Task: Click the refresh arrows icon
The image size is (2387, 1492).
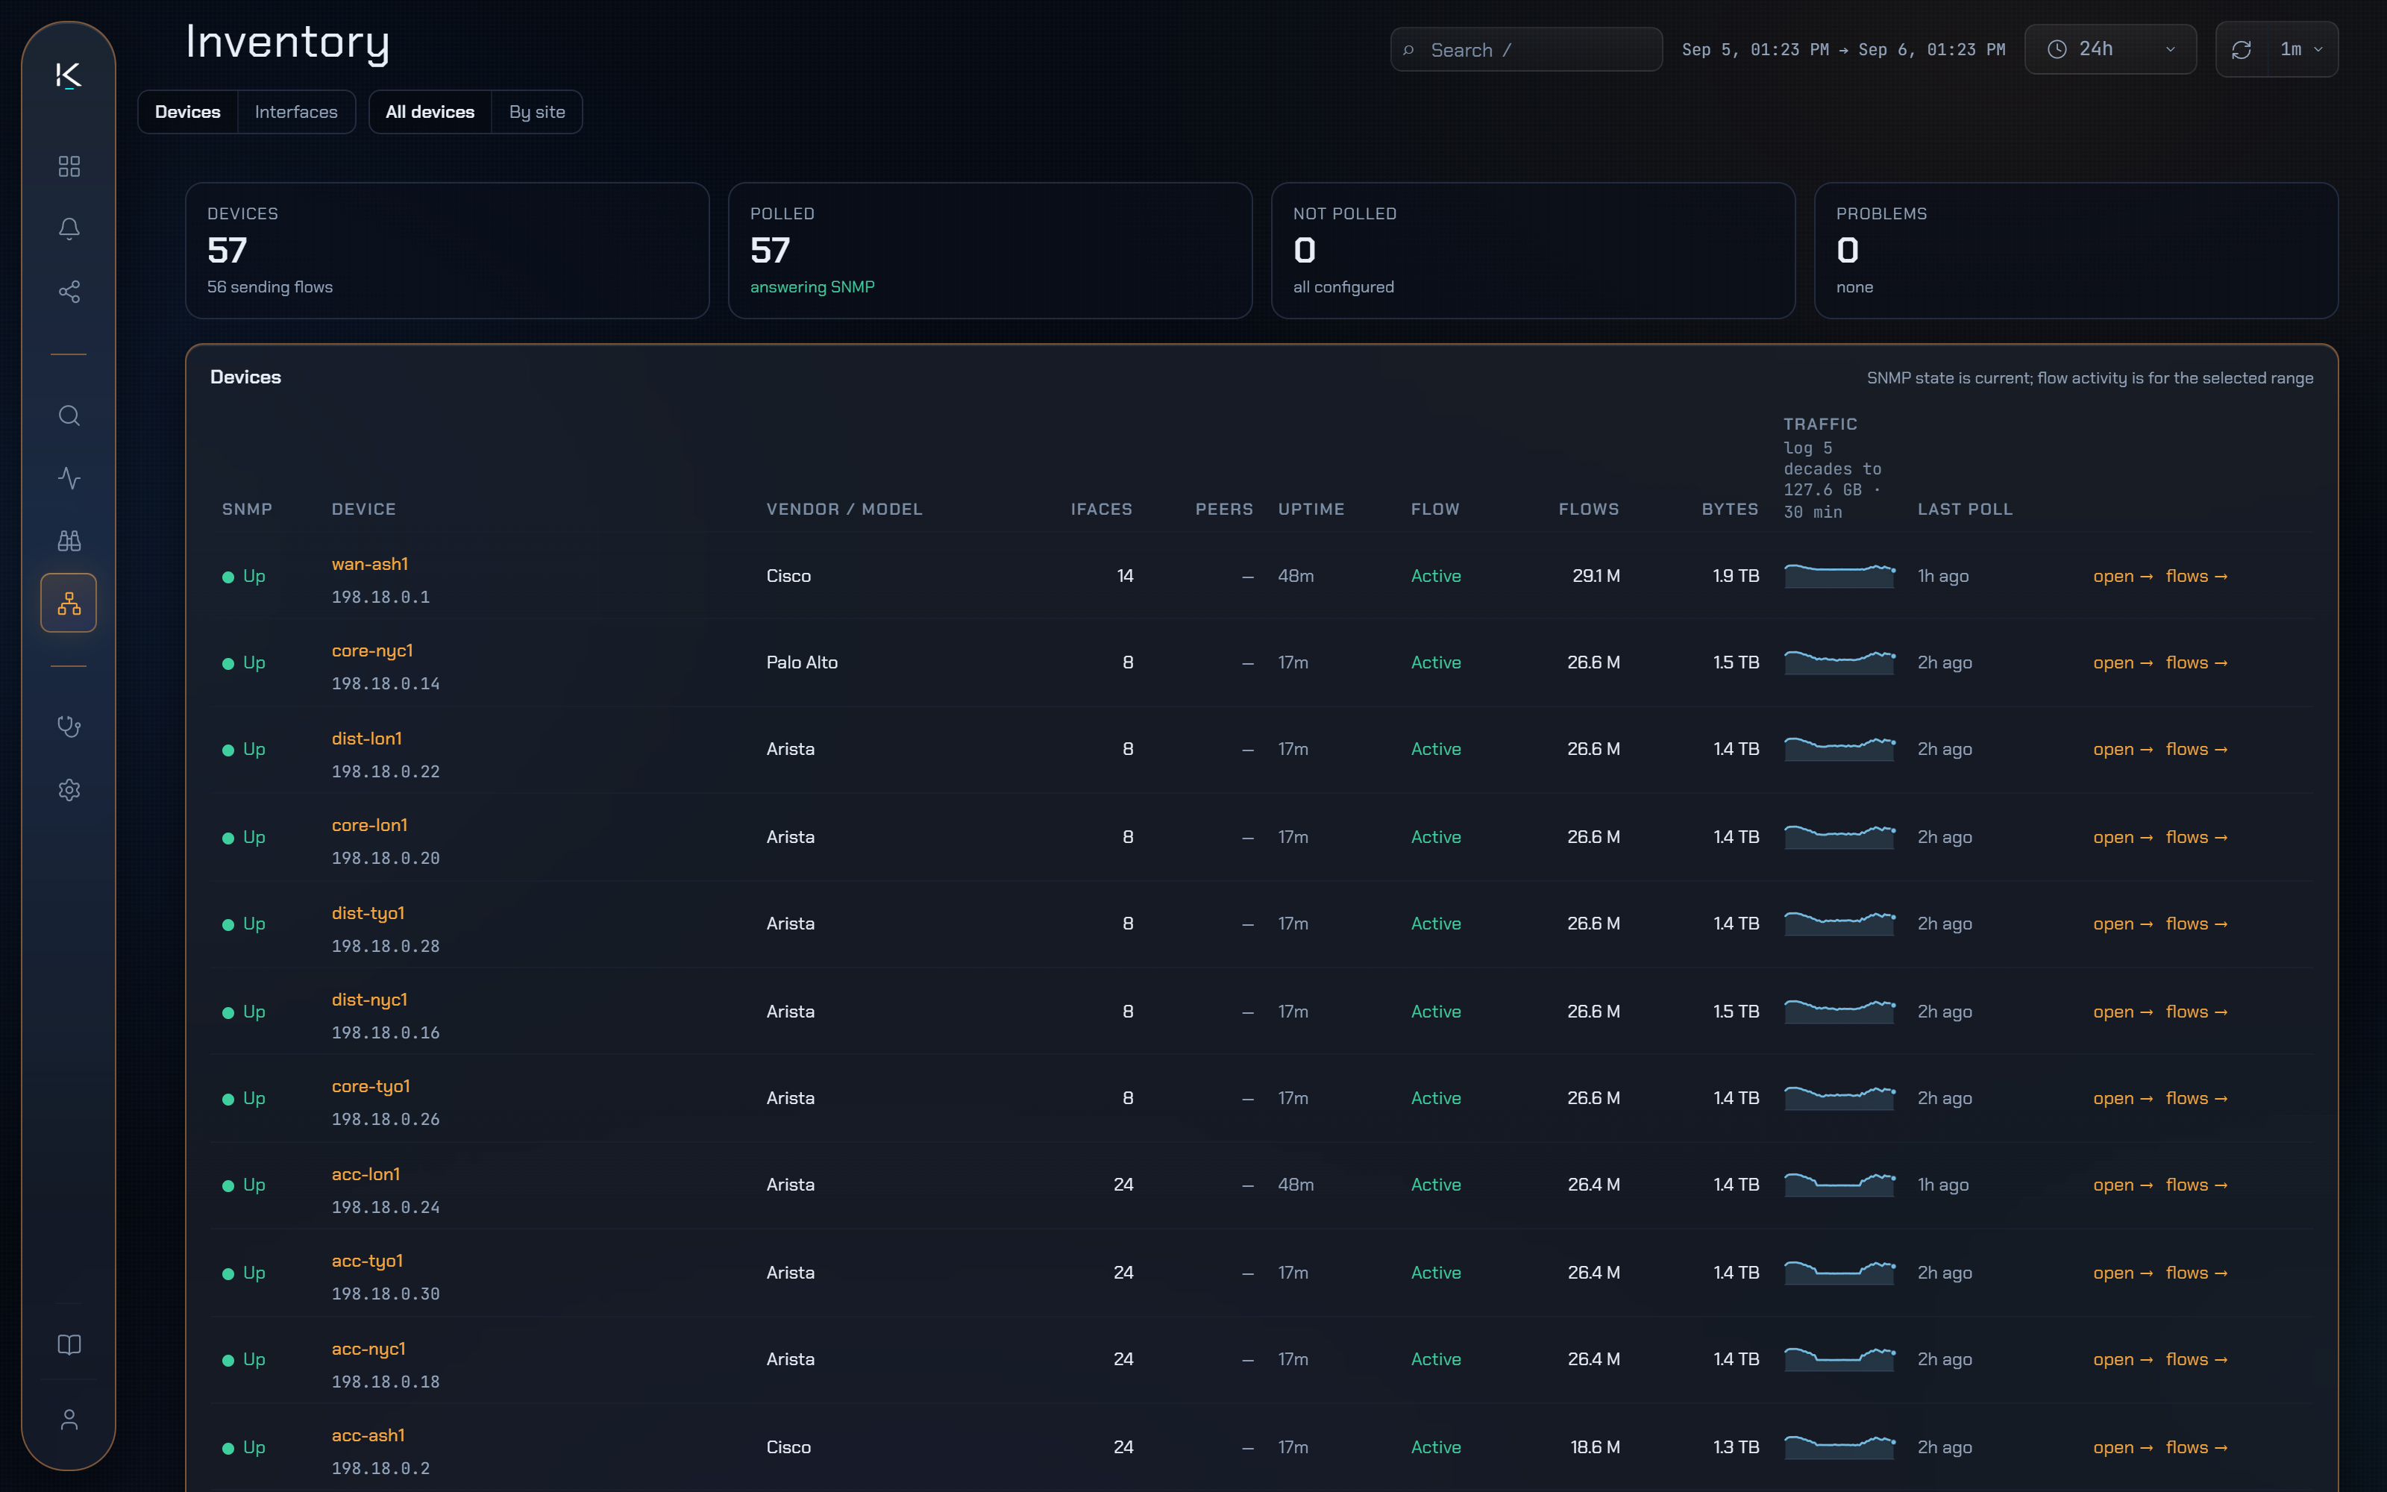Action: click(x=2241, y=49)
